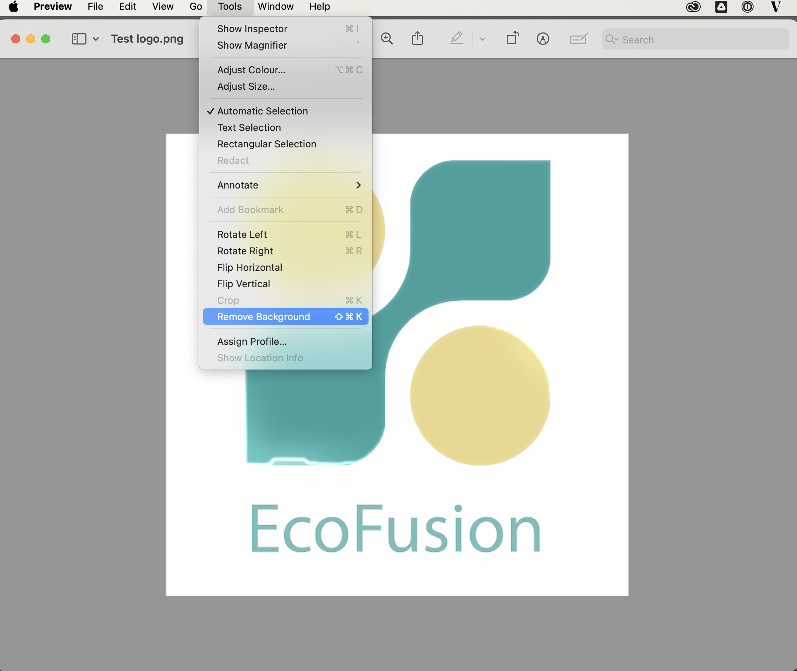Enable Rectangular Selection tool mode
797x671 pixels.
(x=267, y=144)
